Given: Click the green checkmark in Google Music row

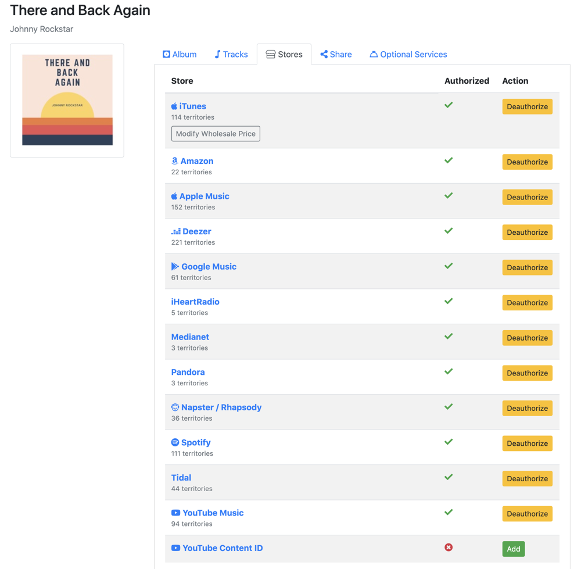Looking at the screenshot, I should pyautogui.click(x=449, y=266).
